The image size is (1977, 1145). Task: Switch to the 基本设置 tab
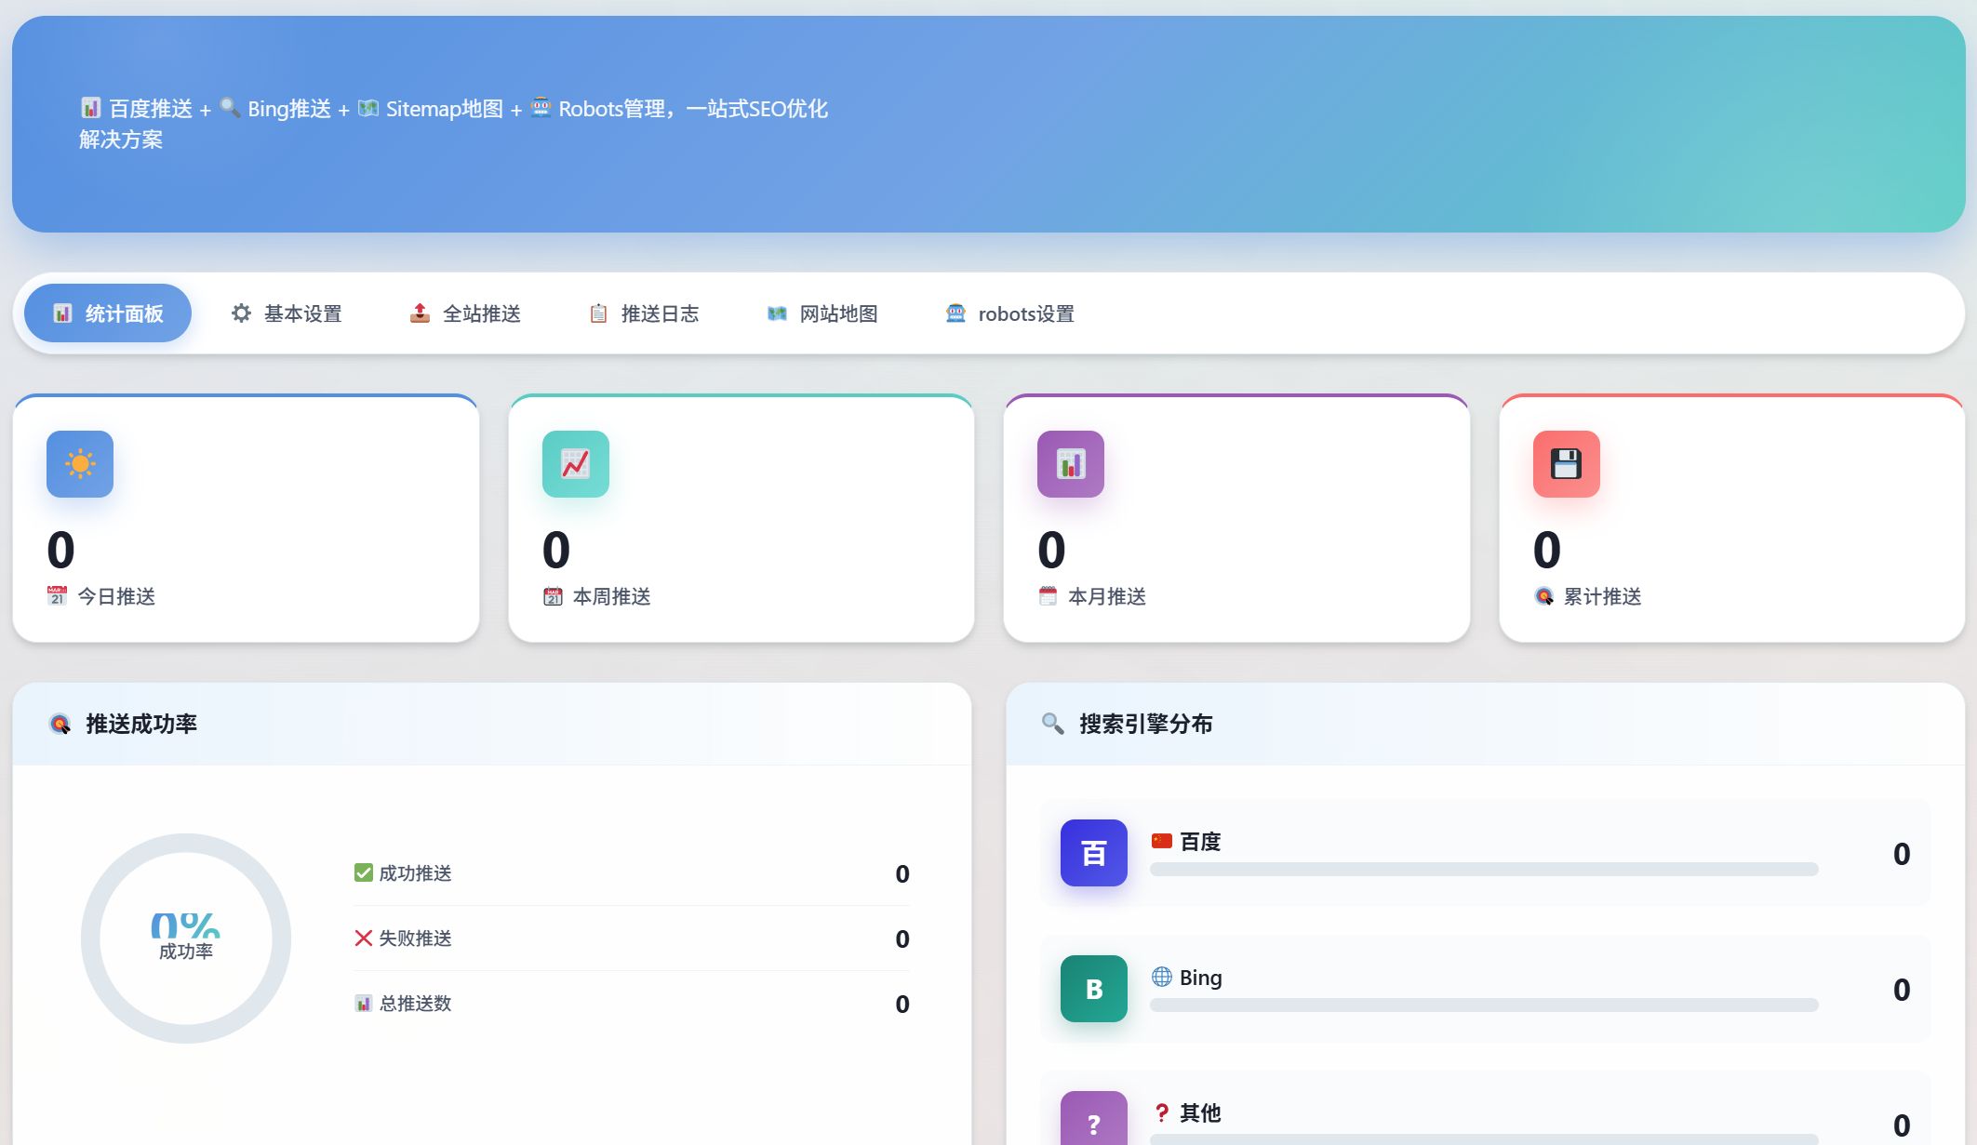[287, 313]
